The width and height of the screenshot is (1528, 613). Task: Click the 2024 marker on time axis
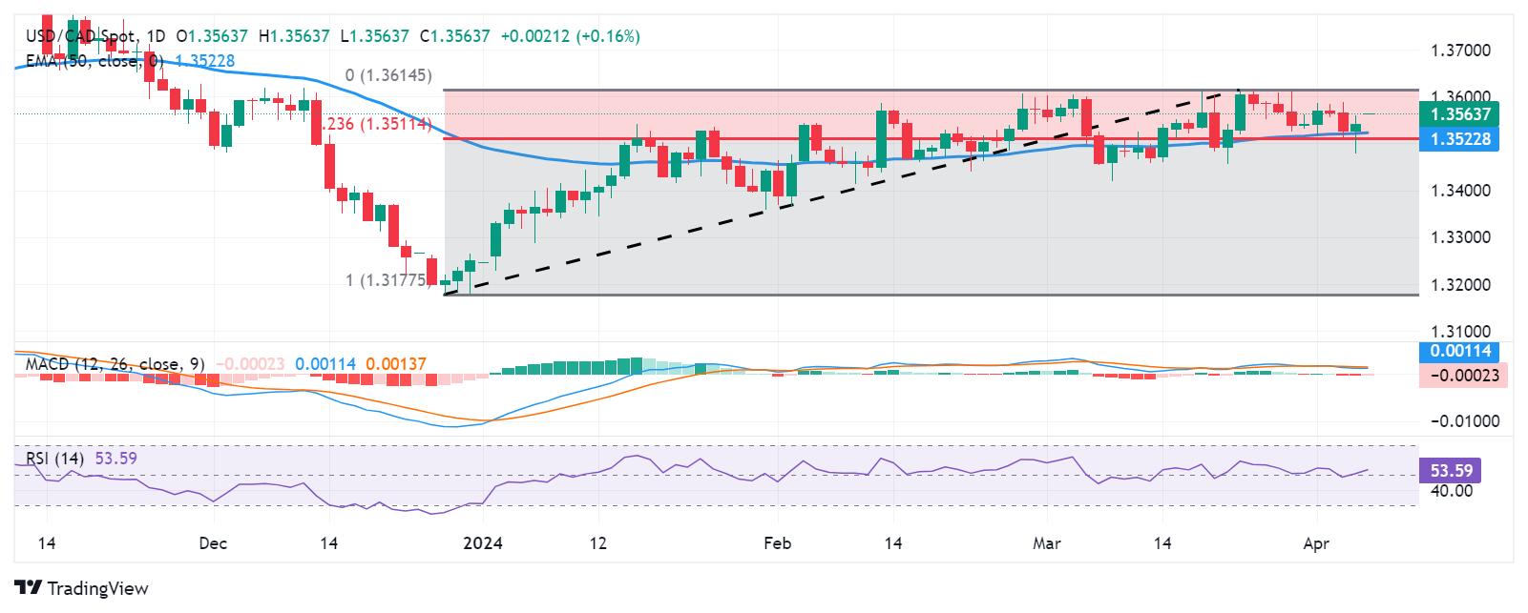[x=482, y=543]
